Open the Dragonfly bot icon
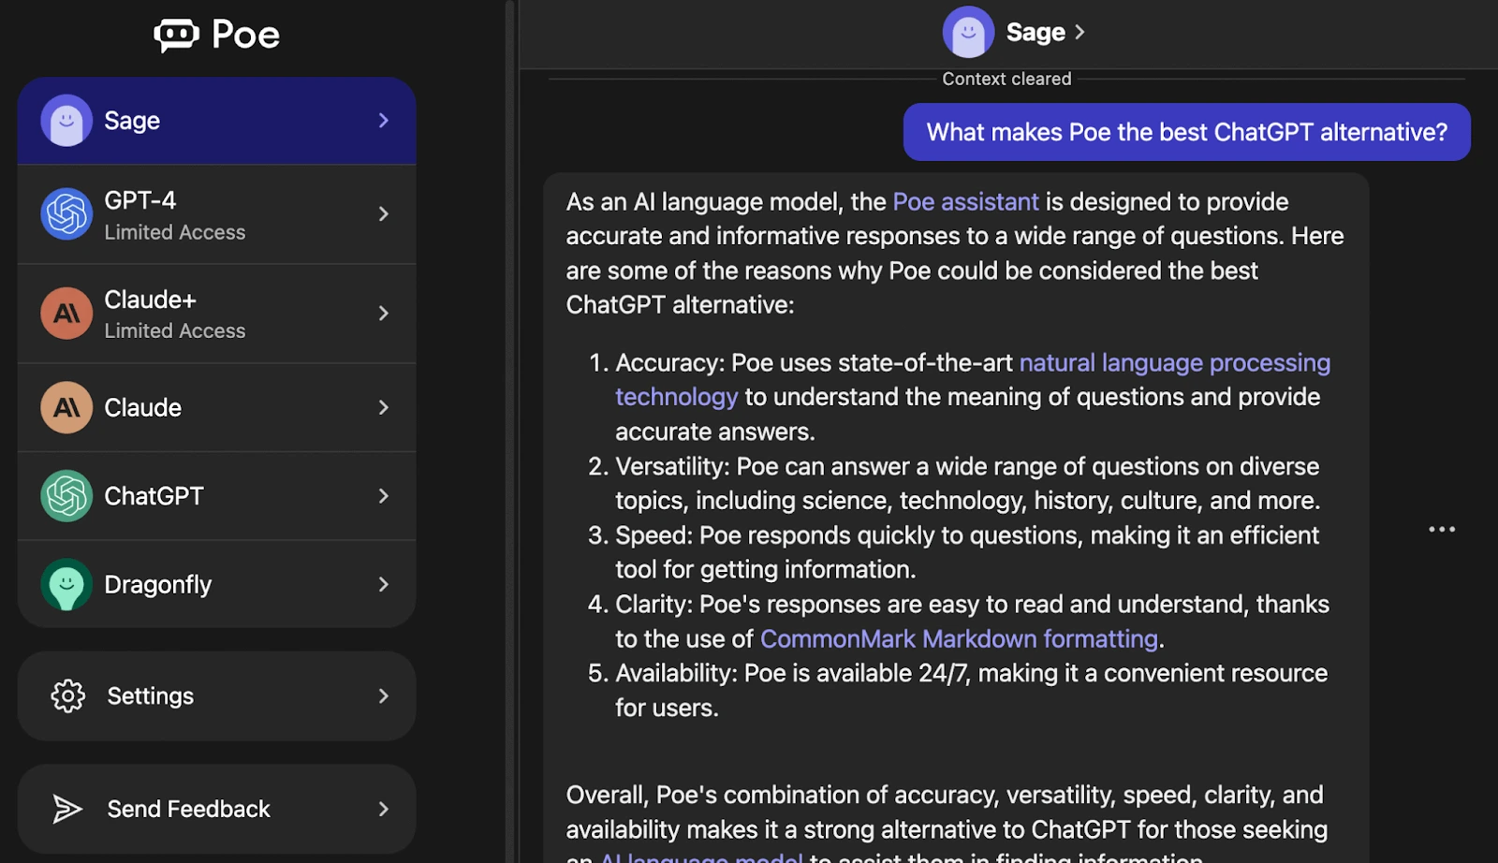Screen dimensions: 1498x863 click(x=66, y=583)
